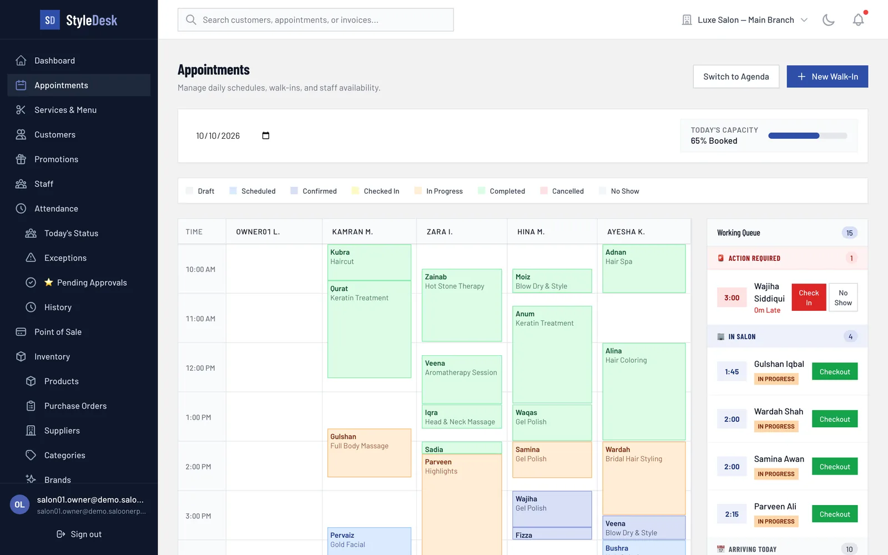Open Gulshan Full Body Massage appointment
888x555 pixels.
(x=369, y=453)
